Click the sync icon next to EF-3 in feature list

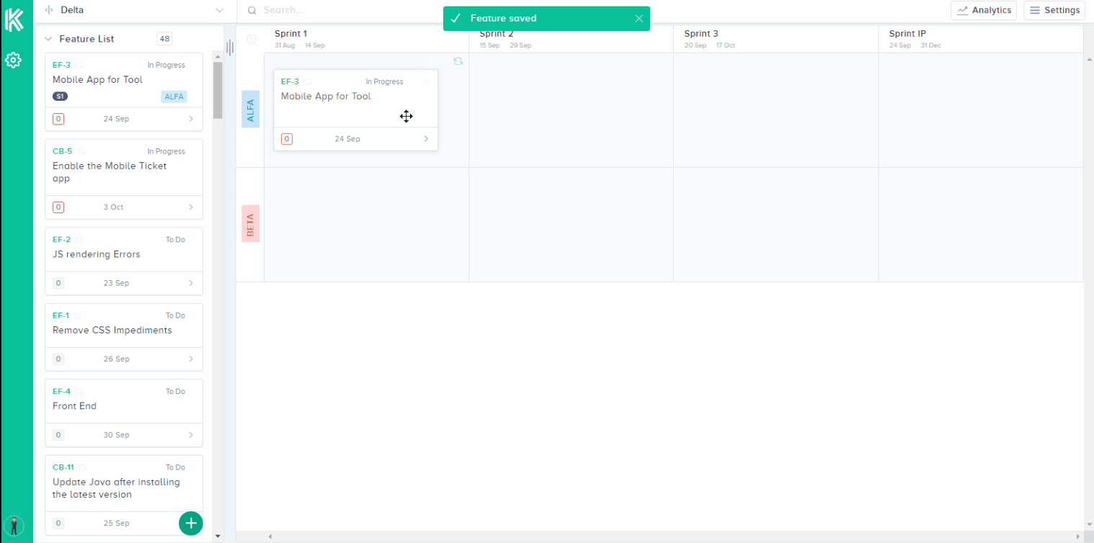pos(79,66)
